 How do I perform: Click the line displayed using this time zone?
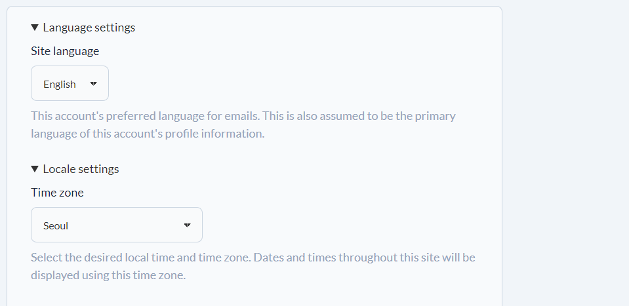(108, 275)
